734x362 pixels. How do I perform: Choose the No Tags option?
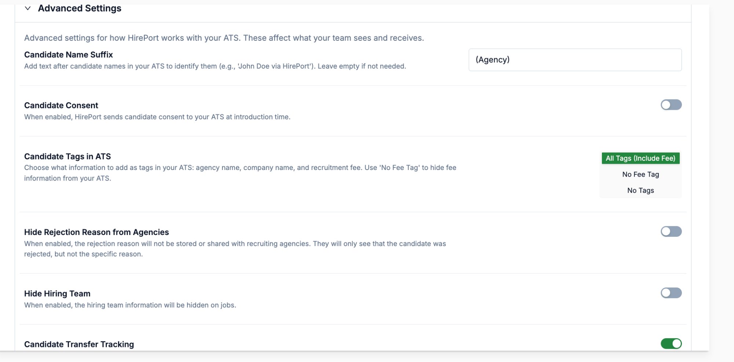pyautogui.click(x=640, y=191)
